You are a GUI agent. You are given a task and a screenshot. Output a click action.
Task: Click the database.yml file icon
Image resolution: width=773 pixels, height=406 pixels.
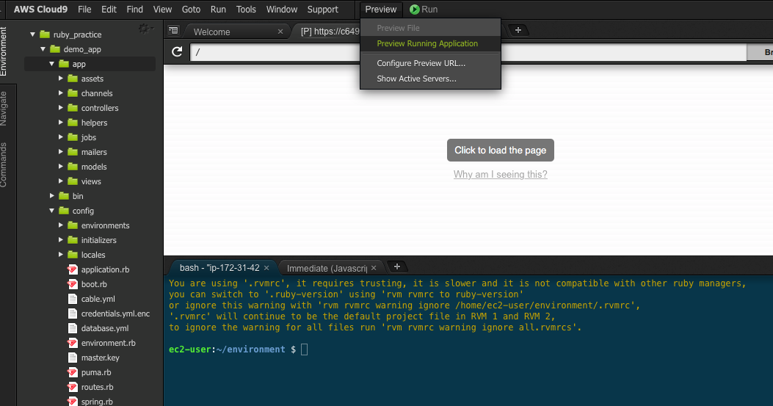(73, 328)
